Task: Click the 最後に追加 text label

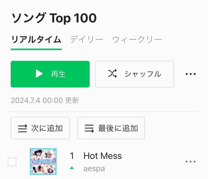Action: (x=118, y=128)
